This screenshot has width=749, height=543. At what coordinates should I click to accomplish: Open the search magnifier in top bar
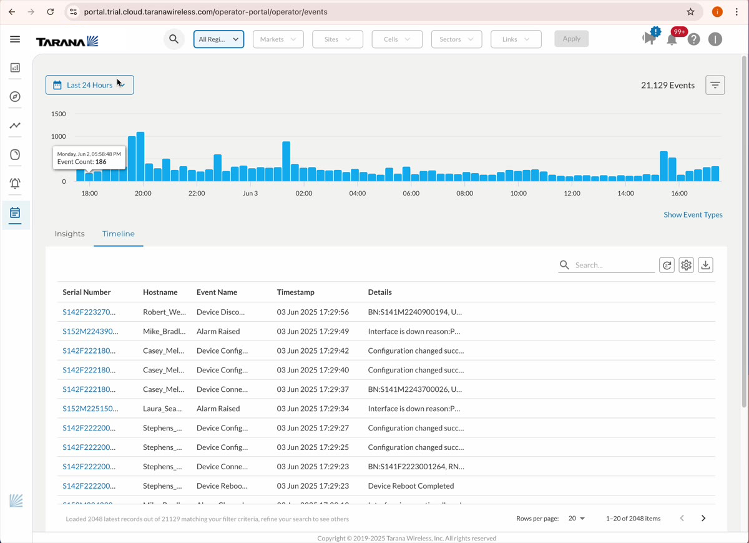coord(174,39)
